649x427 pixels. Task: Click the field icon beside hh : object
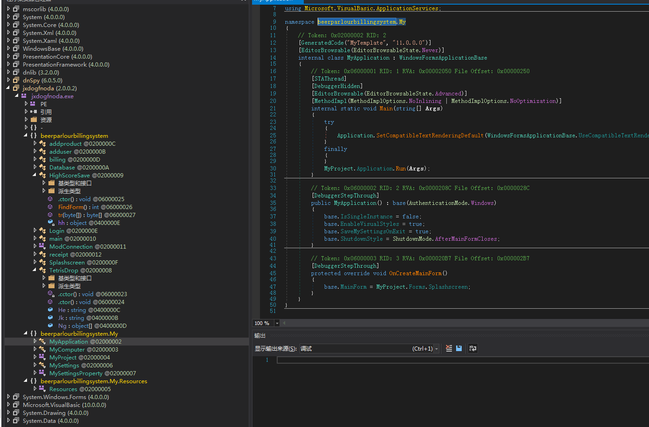click(50, 223)
